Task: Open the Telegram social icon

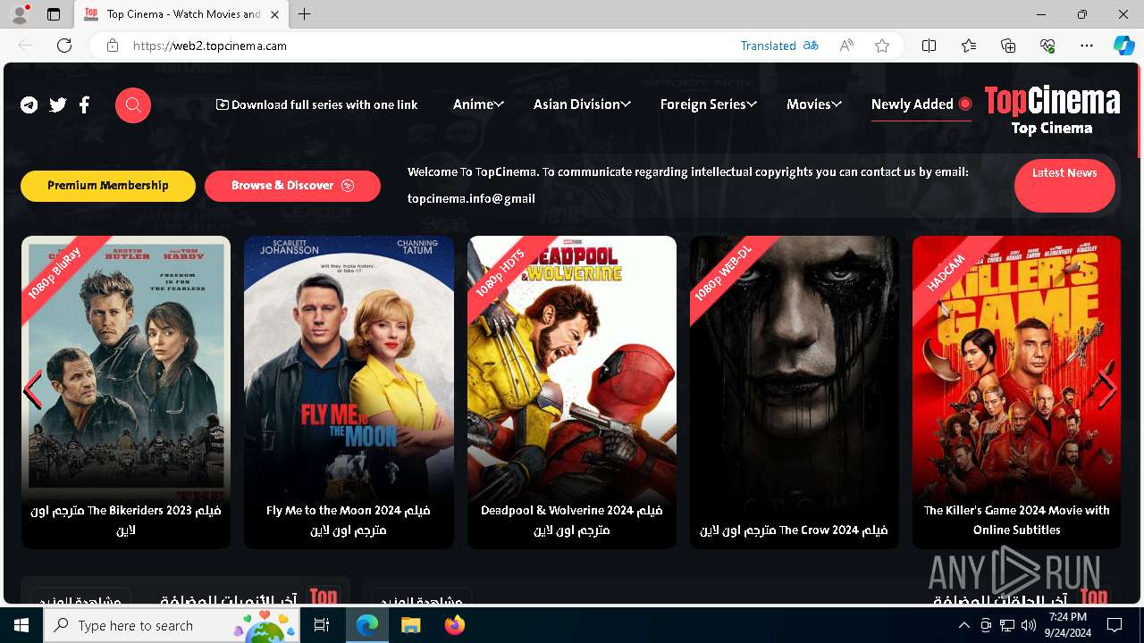Action: (29, 104)
